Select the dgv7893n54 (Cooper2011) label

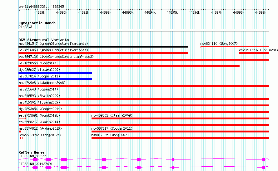pos(40,109)
